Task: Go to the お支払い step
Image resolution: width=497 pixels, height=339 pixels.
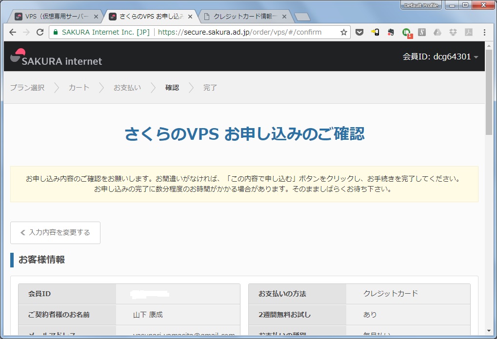Action: click(x=127, y=88)
